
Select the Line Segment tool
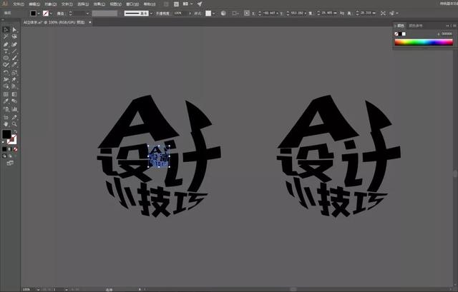(x=14, y=51)
